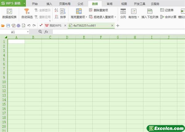The width and height of the screenshot is (185, 132).
Task: Open the quick access toolbar customize dropdown
Action: pyautogui.click(x=41, y=25)
